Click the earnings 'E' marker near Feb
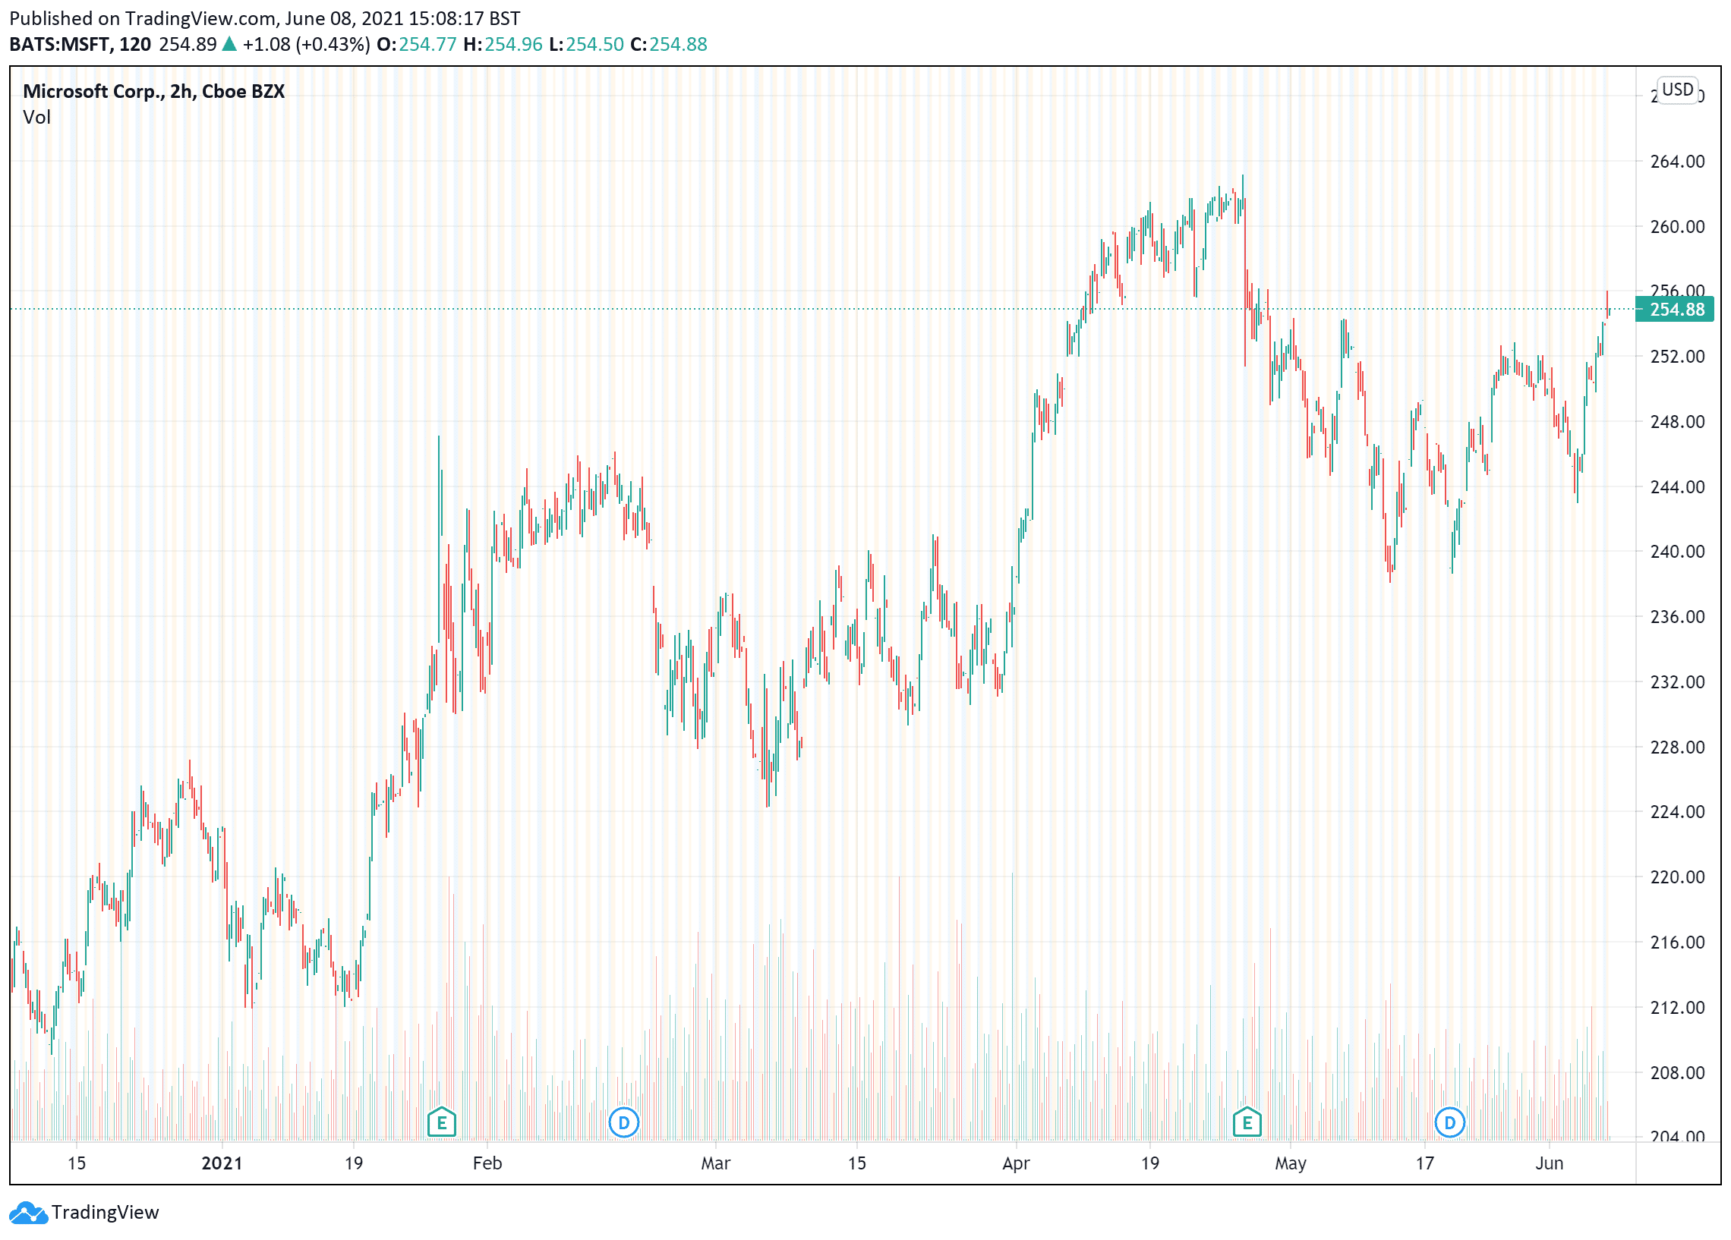The width and height of the screenshot is (1731, 1240). point(441,1122)
